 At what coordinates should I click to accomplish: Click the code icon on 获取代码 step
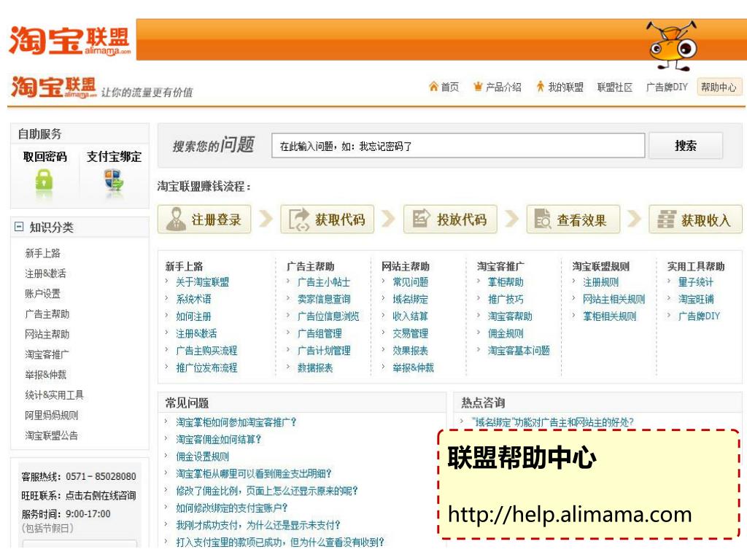tap(299, 219)
